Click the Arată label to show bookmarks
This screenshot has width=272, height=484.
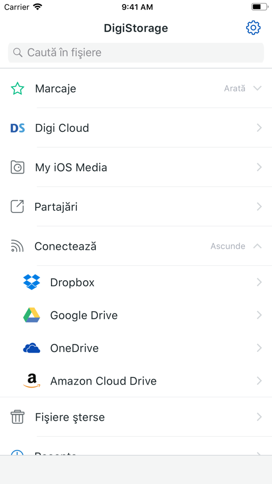point(235,89)
